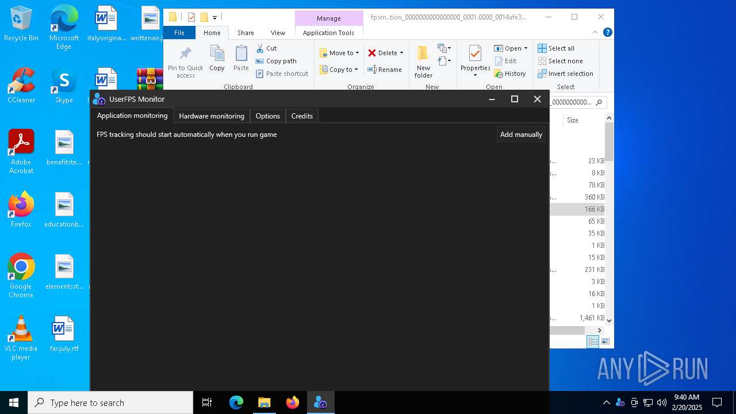
Task: Open the Adobe Acrobat desktop shortcut
Action: (x=21, y=152)
